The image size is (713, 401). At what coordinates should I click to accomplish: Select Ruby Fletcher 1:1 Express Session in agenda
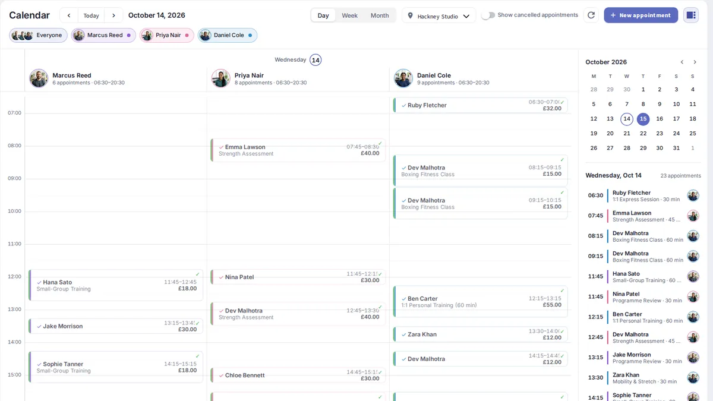point(643,195)
